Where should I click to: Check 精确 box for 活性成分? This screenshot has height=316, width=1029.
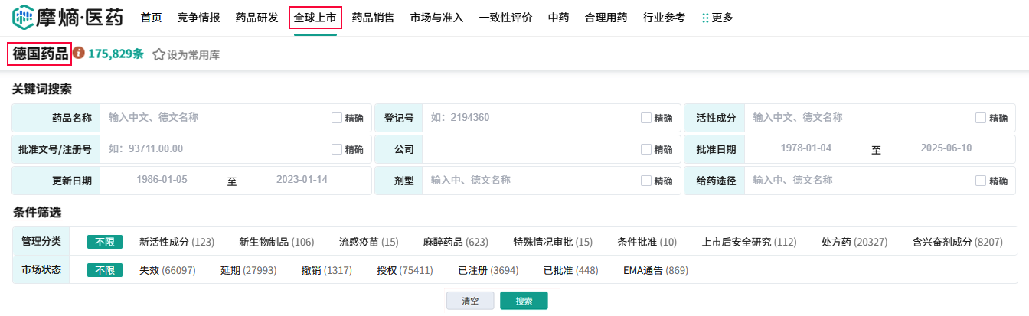981,118
